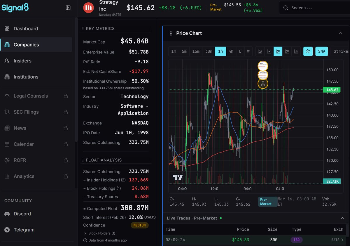Switch chart to 1m interval
The image size is (350, 246).
click(x=174, y=51)
